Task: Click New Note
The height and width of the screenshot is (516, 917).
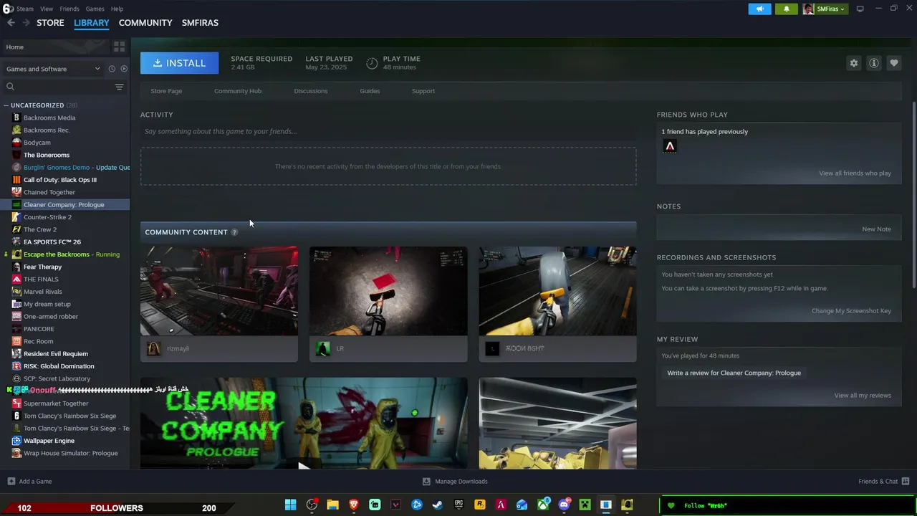Action: pyautogui.click(x=876, y=229)
